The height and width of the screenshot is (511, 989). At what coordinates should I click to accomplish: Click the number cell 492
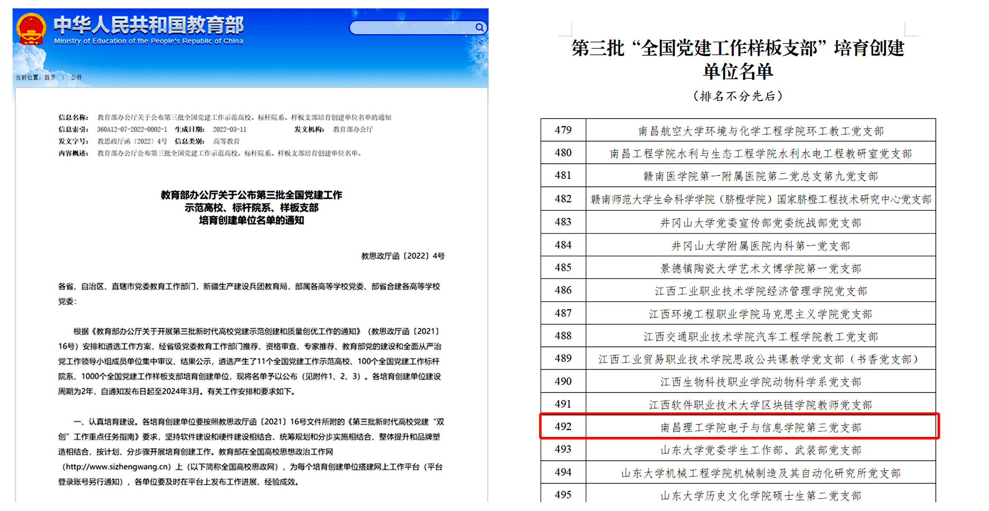tap(563, 426)
